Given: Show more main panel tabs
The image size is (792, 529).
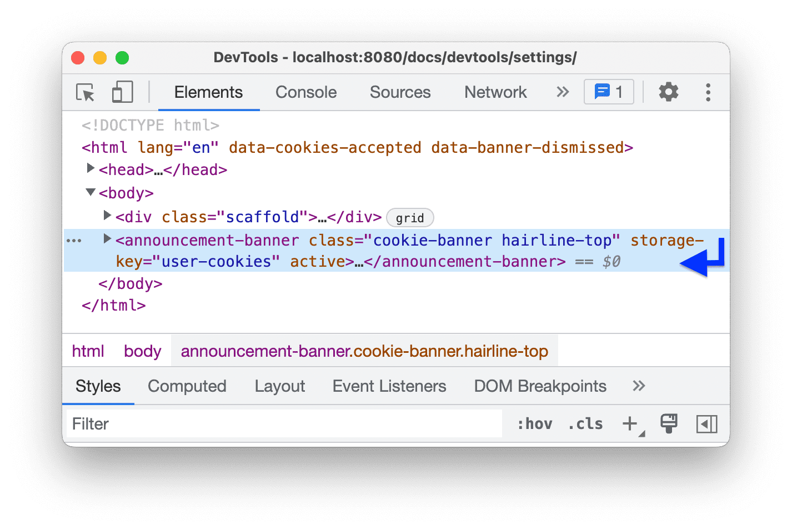Looking at the screenshot, I should point(563,92).
